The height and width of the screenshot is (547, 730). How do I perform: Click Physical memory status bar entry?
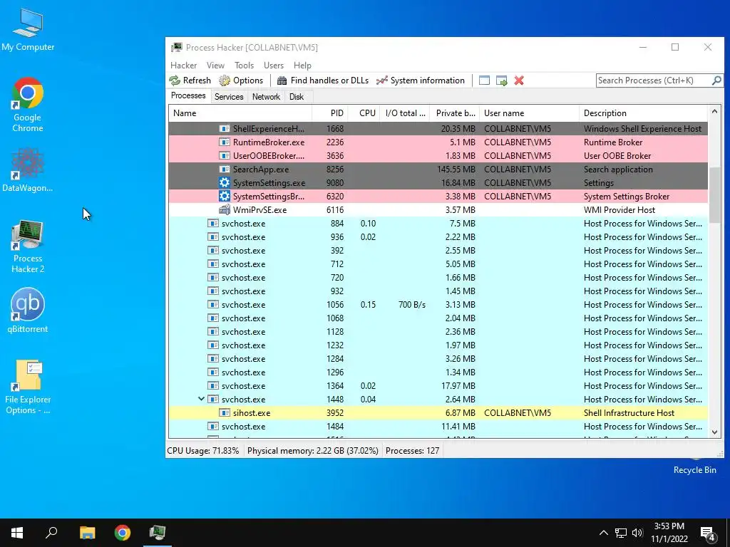pyautogui.click(x=312, y=451)
